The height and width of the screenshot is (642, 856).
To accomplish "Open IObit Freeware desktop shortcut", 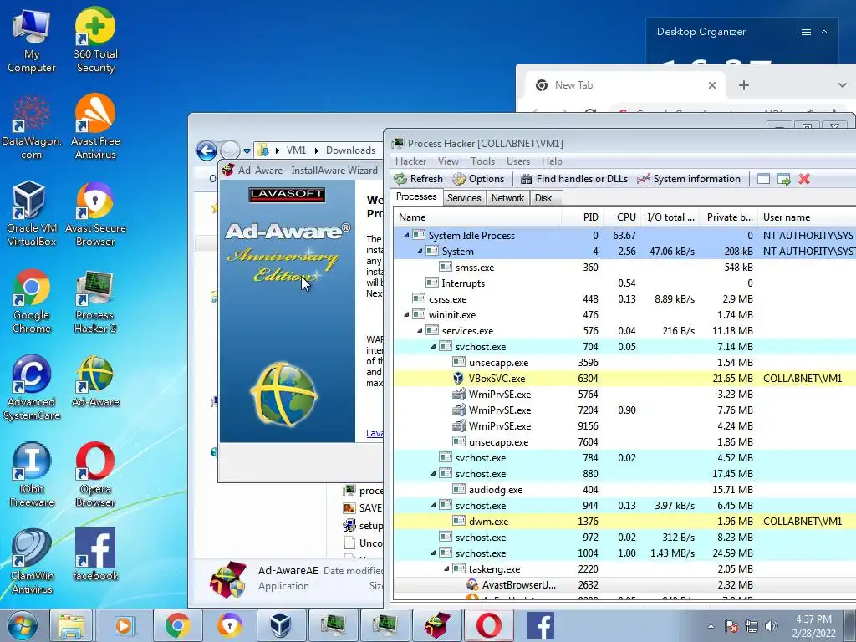I will point(31,475).
